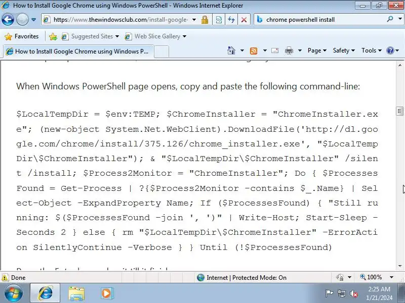Click 'Internet | Protected Mode: On' status zone
This screenshot has width=405, height=303.
(x=247, y=277)
